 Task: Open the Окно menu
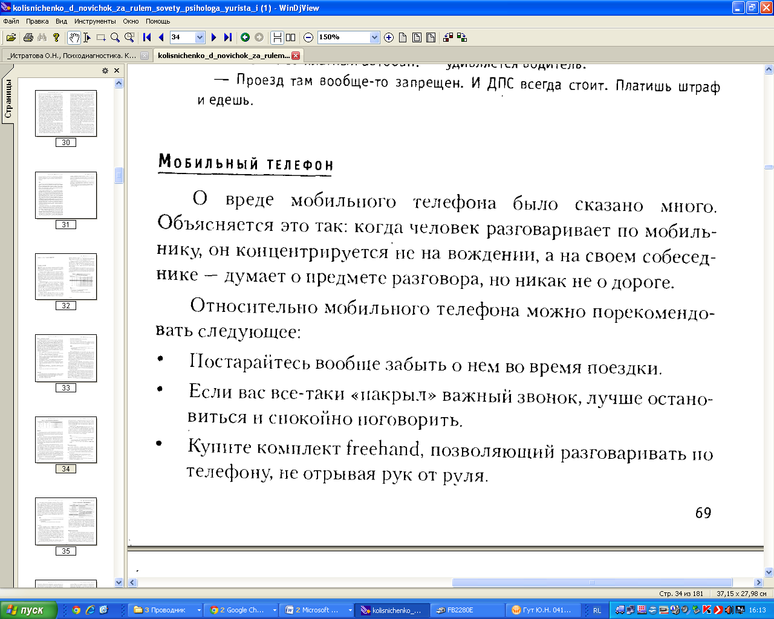131,21
